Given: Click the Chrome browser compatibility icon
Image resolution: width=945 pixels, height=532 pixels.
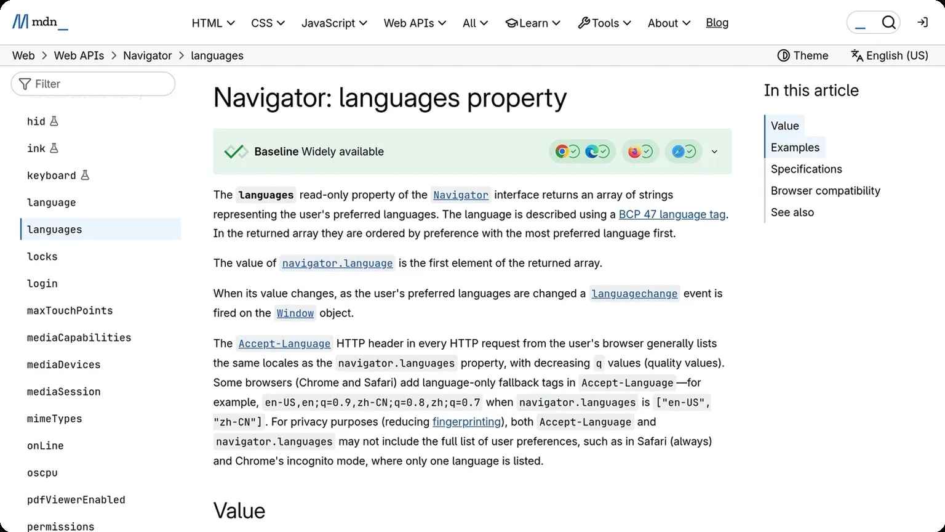Looking at the screenshot, I should tap(562, 151).
